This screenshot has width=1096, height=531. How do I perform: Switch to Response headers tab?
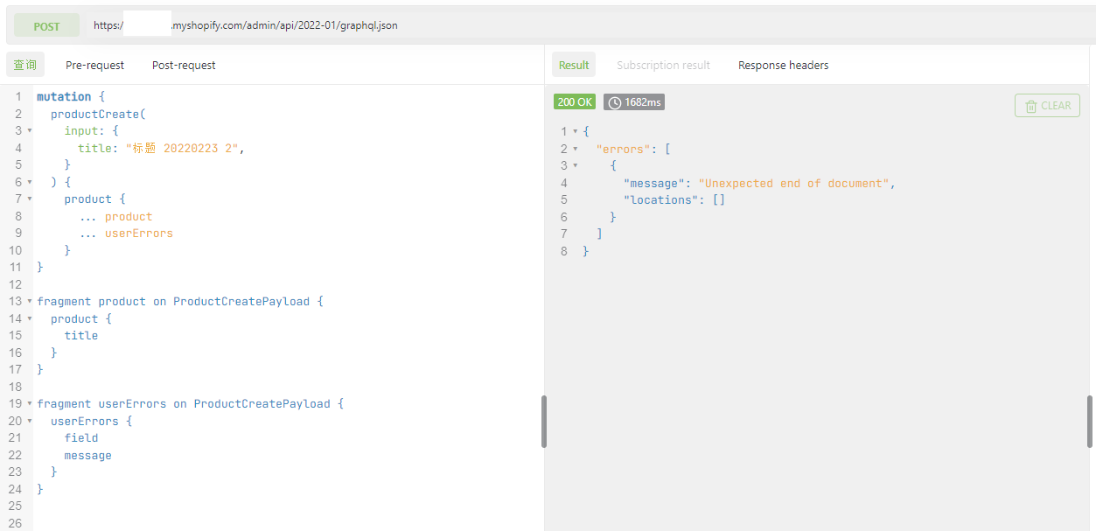783,65
